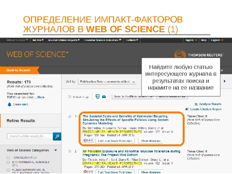
Task: Go to next results page arrow
Action: click(x=225, y=81)
